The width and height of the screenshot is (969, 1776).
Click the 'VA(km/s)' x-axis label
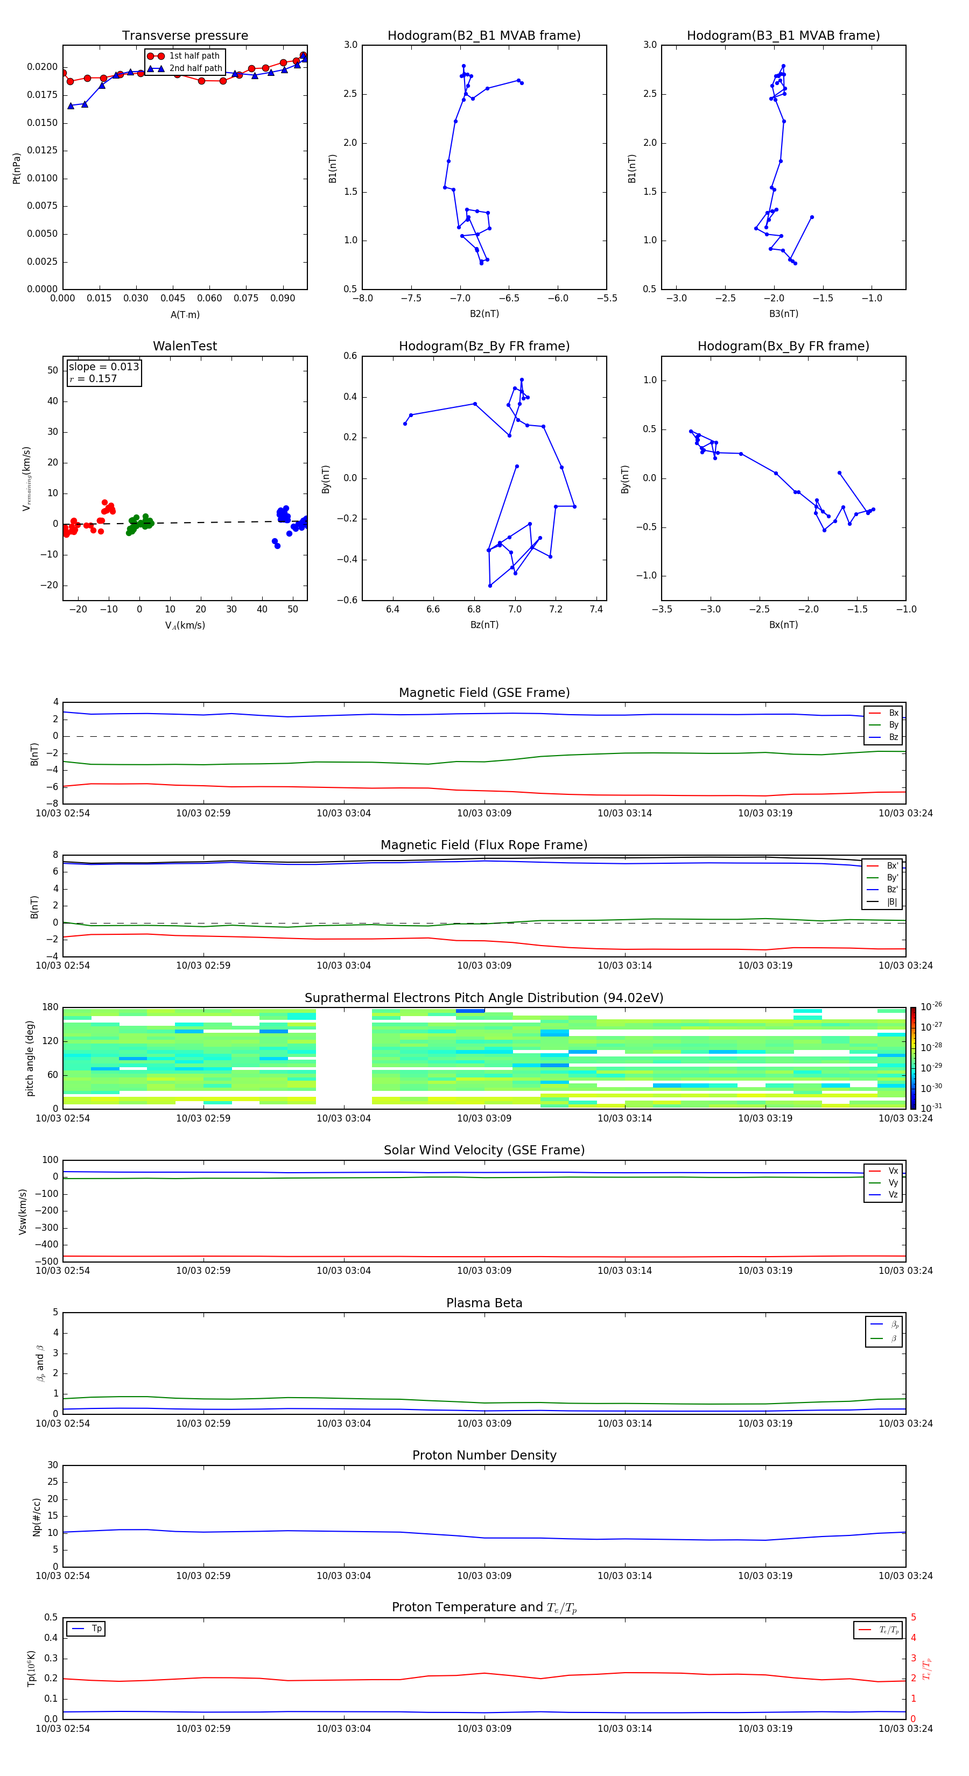click(x=185, y=625)
